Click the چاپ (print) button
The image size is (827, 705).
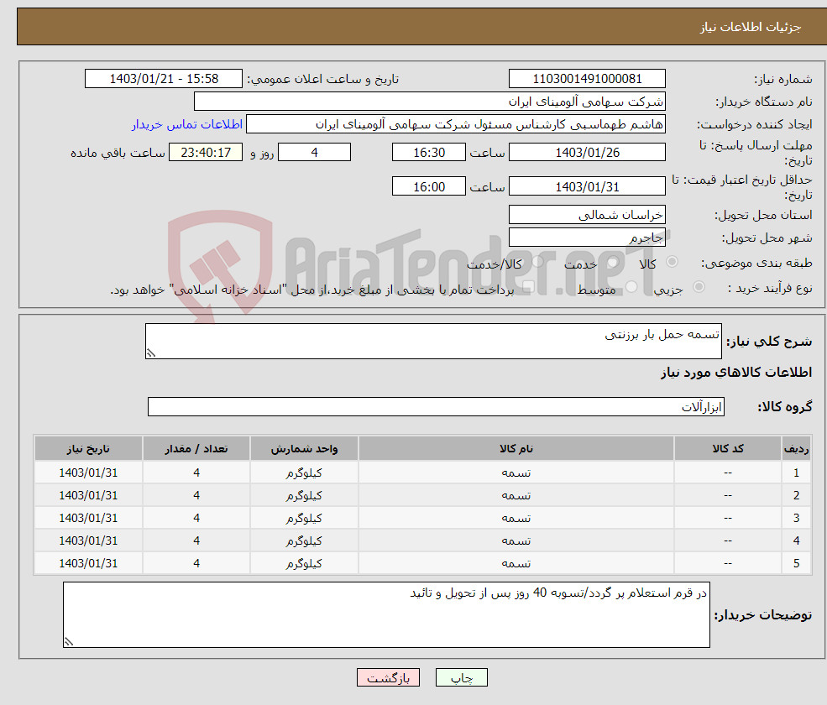(462, 677)
